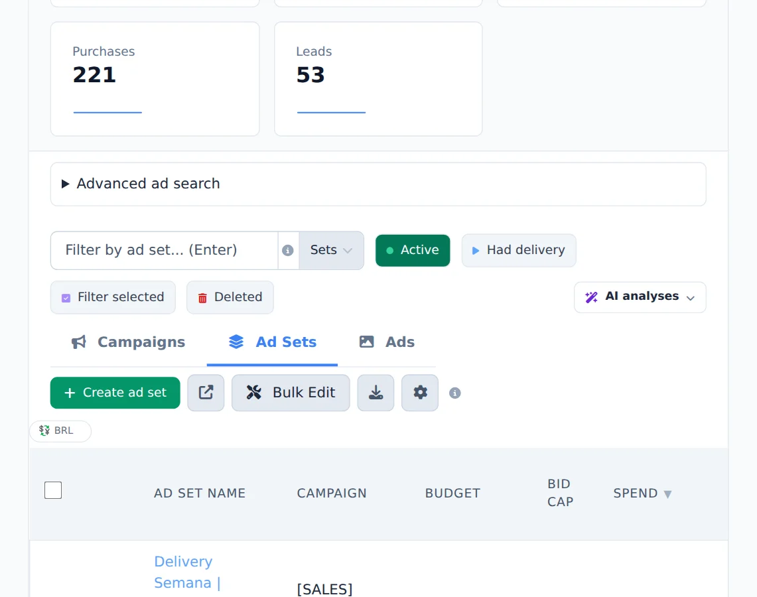Open the Delivery Semana ad set link
The height and width of the screenshot is (597, 757).
click(x=187, y=572)
